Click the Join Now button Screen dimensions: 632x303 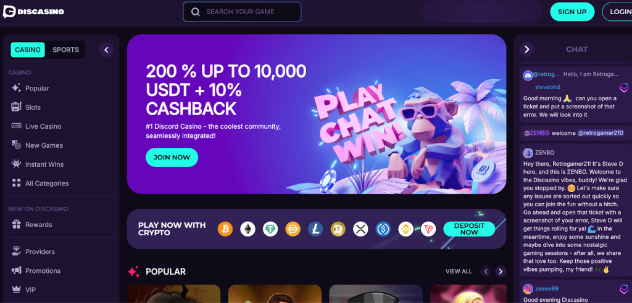tap(172, 157)
